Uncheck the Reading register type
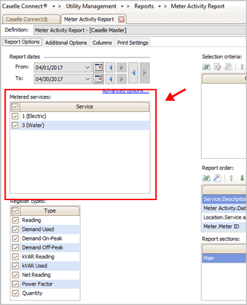247x305 pixels. 16,220
